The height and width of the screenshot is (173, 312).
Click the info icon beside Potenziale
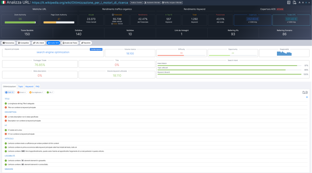click(113, 15)
